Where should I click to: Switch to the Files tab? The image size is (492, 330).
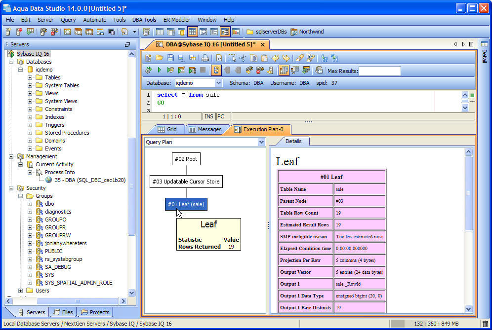point(64,312)
